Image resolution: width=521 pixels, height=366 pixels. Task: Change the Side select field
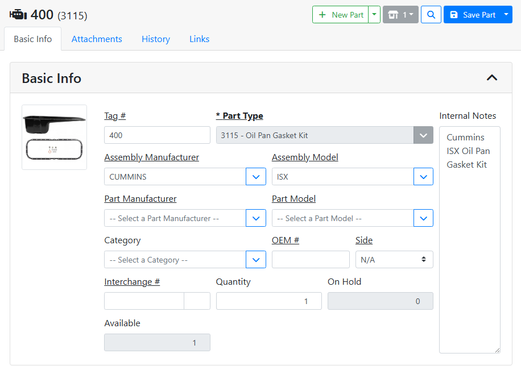tap(394, 260)
